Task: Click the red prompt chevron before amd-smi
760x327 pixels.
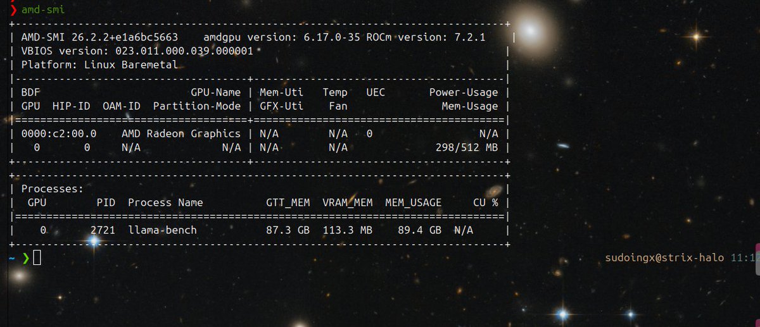Action: click(x=14, y=9)
